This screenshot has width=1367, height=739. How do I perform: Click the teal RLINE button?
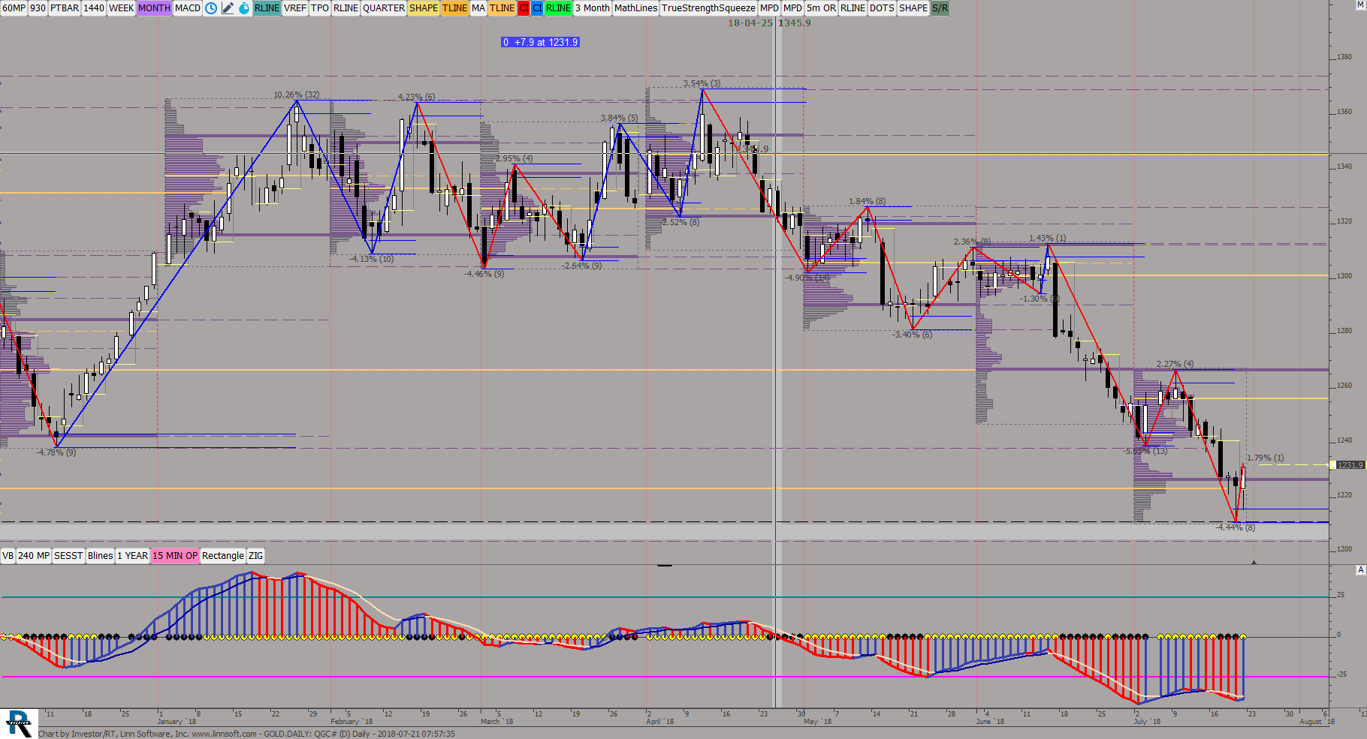pos(267,8)
